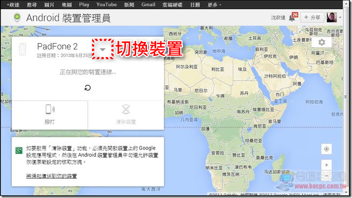The height and width of the screenshot is (198, 352).
Task: Click the 坦桑尼亚 label on the map
Action: [254, 141]
